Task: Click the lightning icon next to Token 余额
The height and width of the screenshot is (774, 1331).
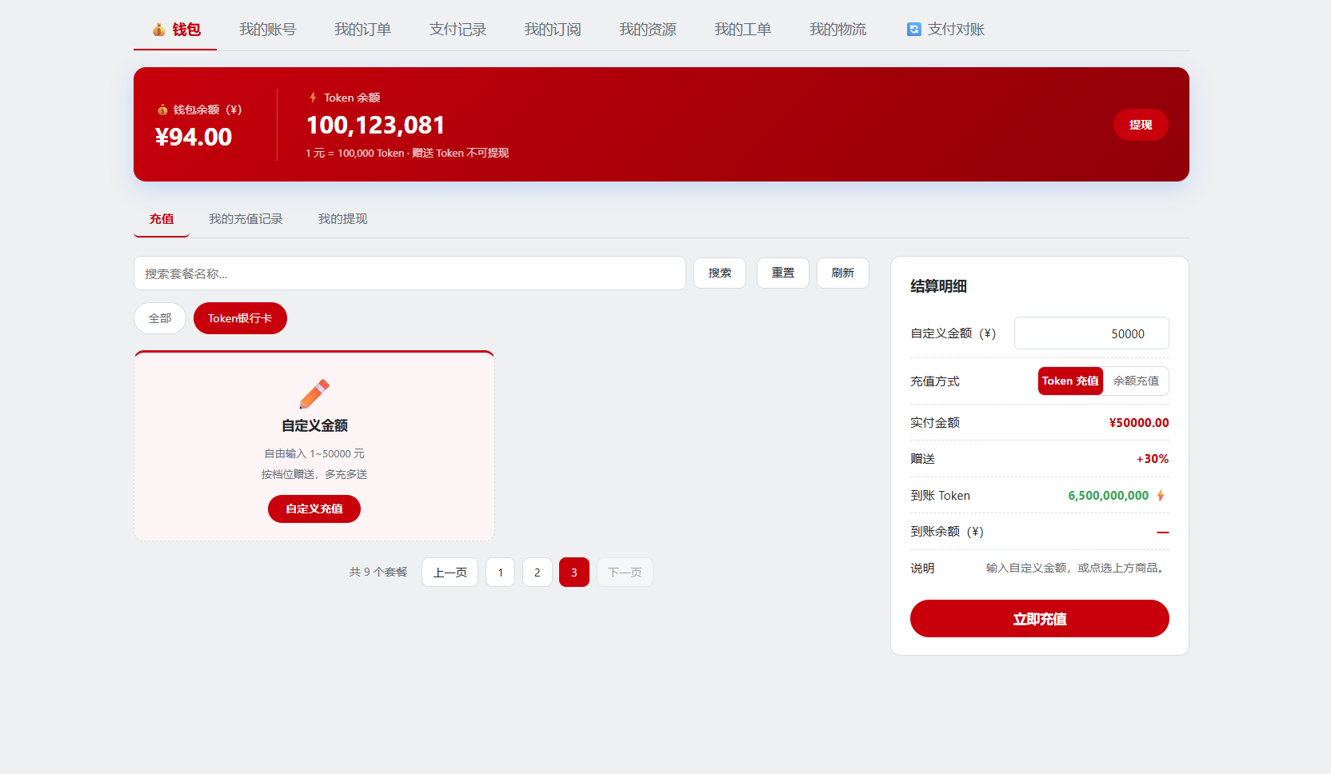Action: 313,98
